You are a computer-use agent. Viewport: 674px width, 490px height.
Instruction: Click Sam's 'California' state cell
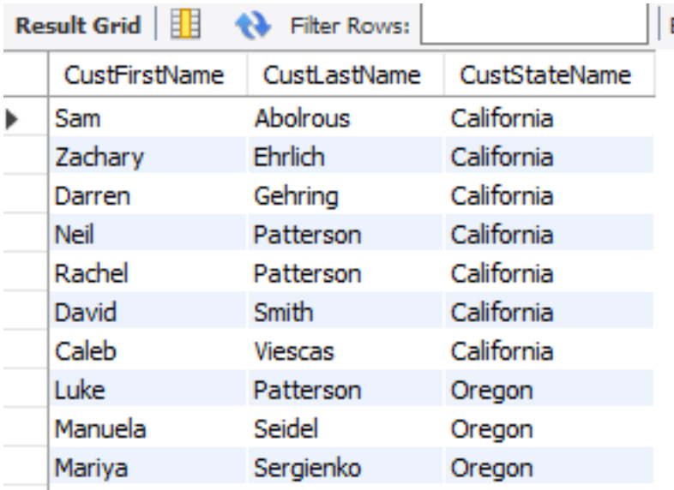(x=550, y=117)
